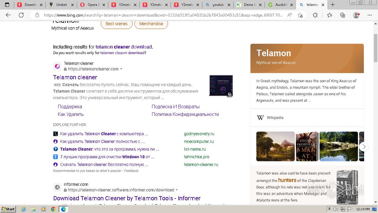Open the Подписка И Возвраты sitelink
The image size is (378, 213).
[176, 106]
